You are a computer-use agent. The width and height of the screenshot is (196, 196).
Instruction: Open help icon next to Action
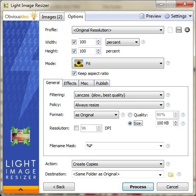168,164
